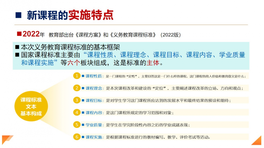264x148 pixels.
Task: Click the dark blue square beside the title
Action: click(18, 16)
